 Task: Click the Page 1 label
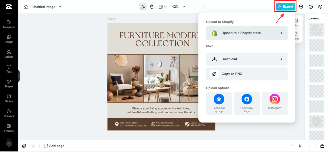[112, 19]
